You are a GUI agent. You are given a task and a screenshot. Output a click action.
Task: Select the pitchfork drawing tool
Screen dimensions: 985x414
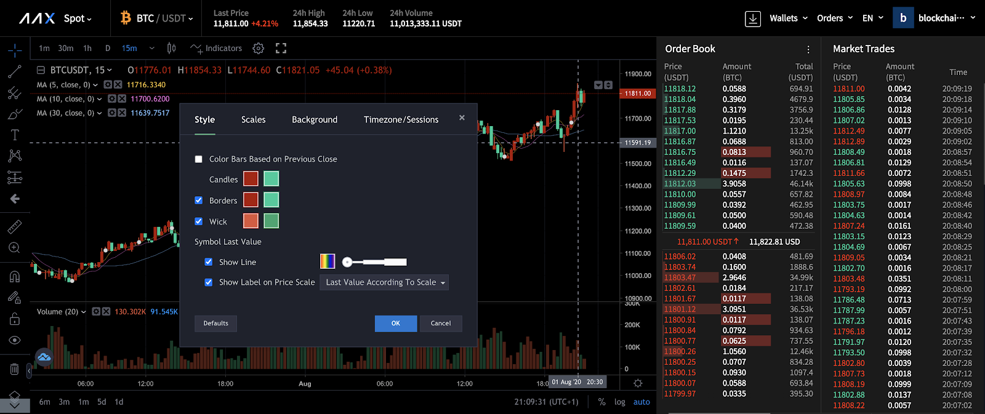pos(15,93)
